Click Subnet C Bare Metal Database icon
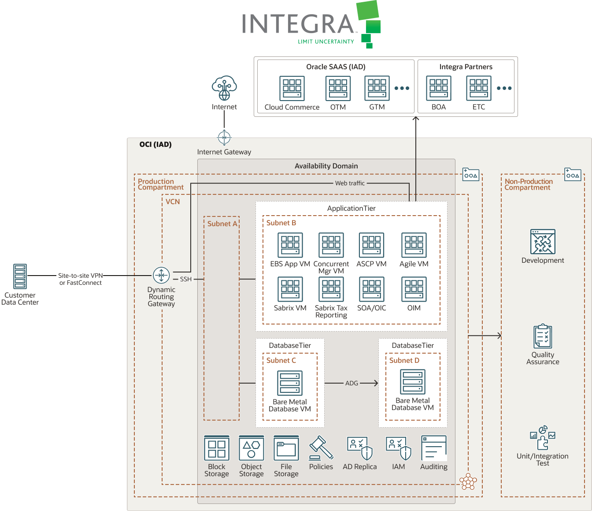This screenshot has width=592, height=511. 290,383
